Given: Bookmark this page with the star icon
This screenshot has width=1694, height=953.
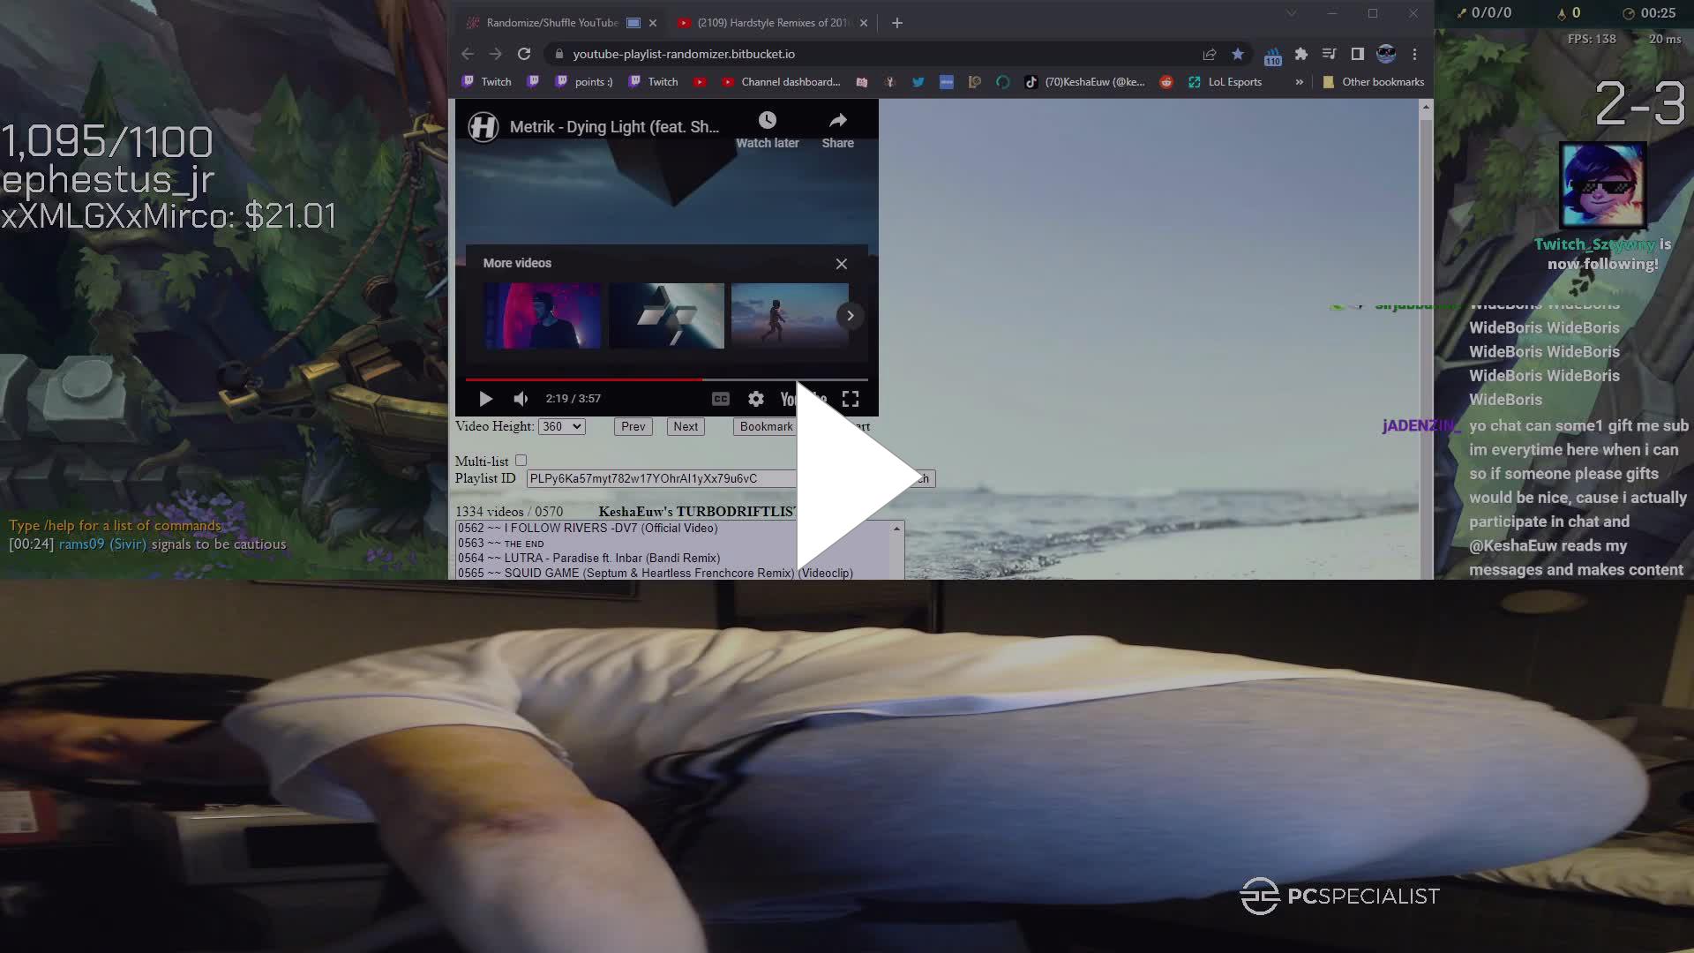Looking at the screenshot, I should pos(1238,54).
